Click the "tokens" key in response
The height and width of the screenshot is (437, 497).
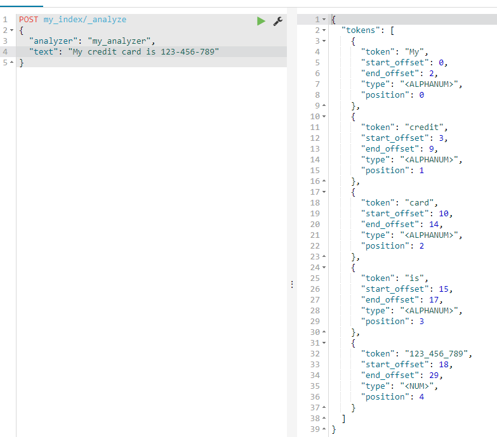pos(361,30)
